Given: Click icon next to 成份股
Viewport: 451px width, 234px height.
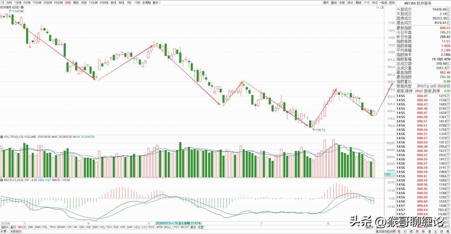Looking at the screenshot, I should pos(448,86).
